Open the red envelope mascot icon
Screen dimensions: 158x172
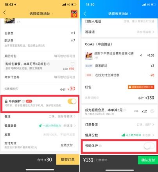74,14
